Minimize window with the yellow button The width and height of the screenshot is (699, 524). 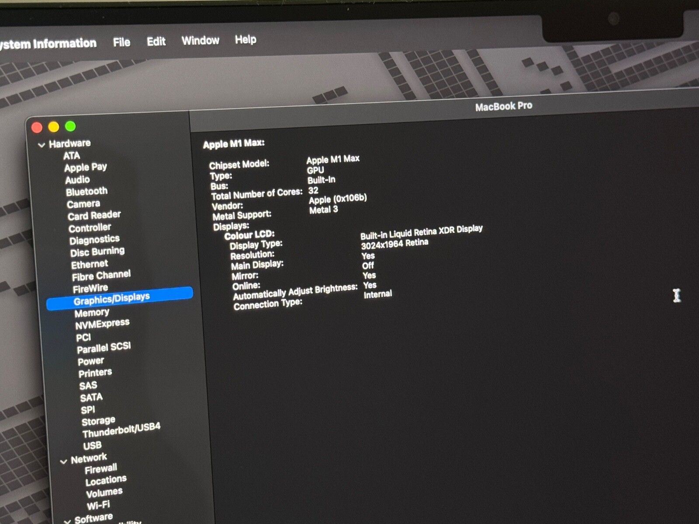pyautogui.click(x=54, y=127)
